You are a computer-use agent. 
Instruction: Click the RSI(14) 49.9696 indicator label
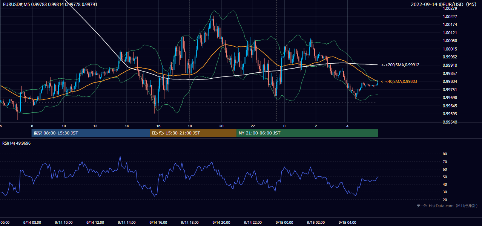tap(17, 143)
